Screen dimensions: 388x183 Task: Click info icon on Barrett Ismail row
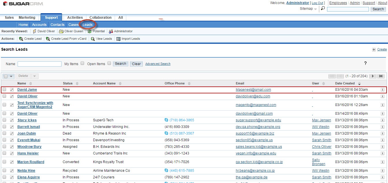click(382, 127)
